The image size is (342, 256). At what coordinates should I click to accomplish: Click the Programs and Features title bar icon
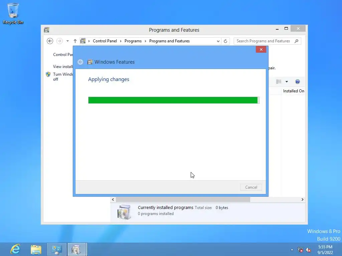point(47,30)
